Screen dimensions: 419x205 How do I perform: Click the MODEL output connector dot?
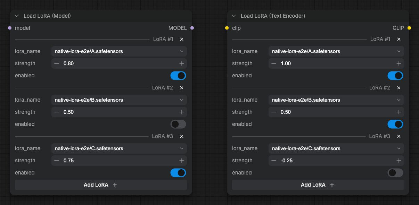point(192,28)
